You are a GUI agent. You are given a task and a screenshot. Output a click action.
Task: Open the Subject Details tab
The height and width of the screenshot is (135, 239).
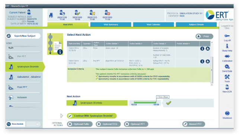(x=196, y=25)
